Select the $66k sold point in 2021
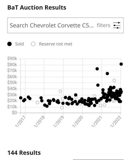The height and width of the screenshot is (160, 131). pos(107,74)
